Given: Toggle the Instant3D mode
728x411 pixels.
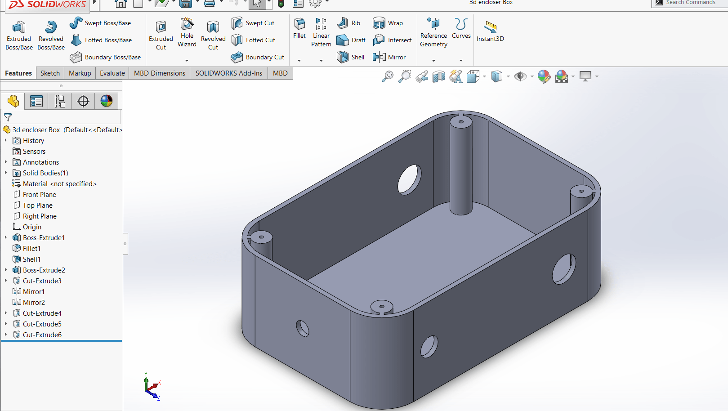Looking at the screenshot, I should [490, 31].
